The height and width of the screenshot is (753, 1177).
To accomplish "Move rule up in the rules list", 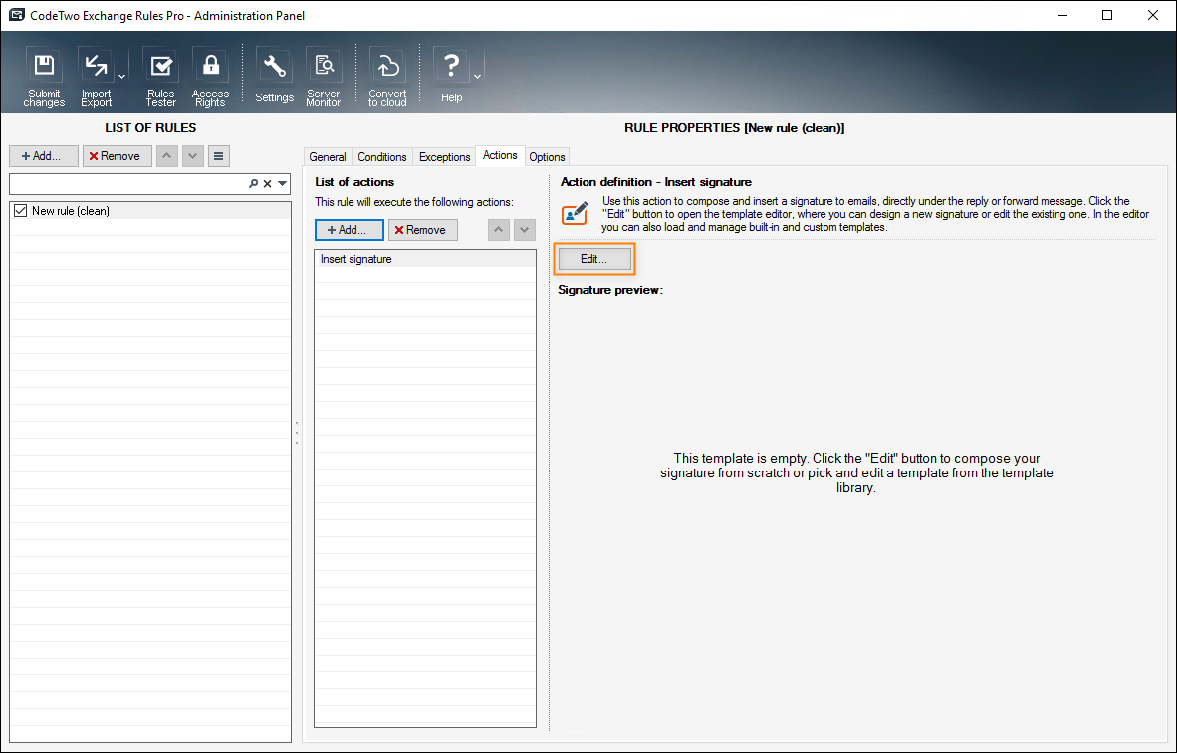I will (x=166, y=156).
